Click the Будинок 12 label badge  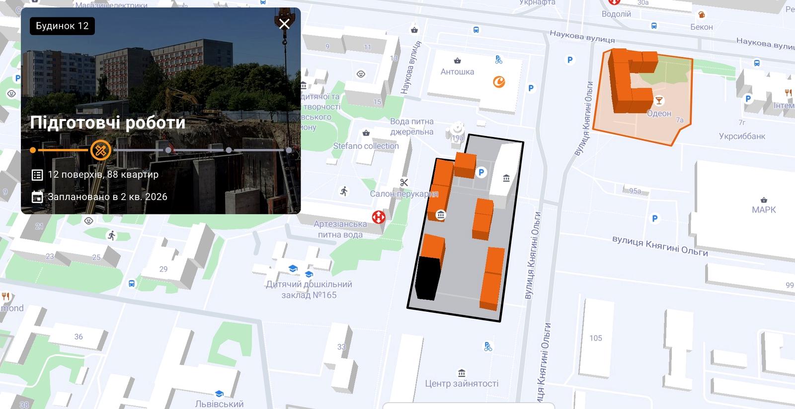click(62, 26)
